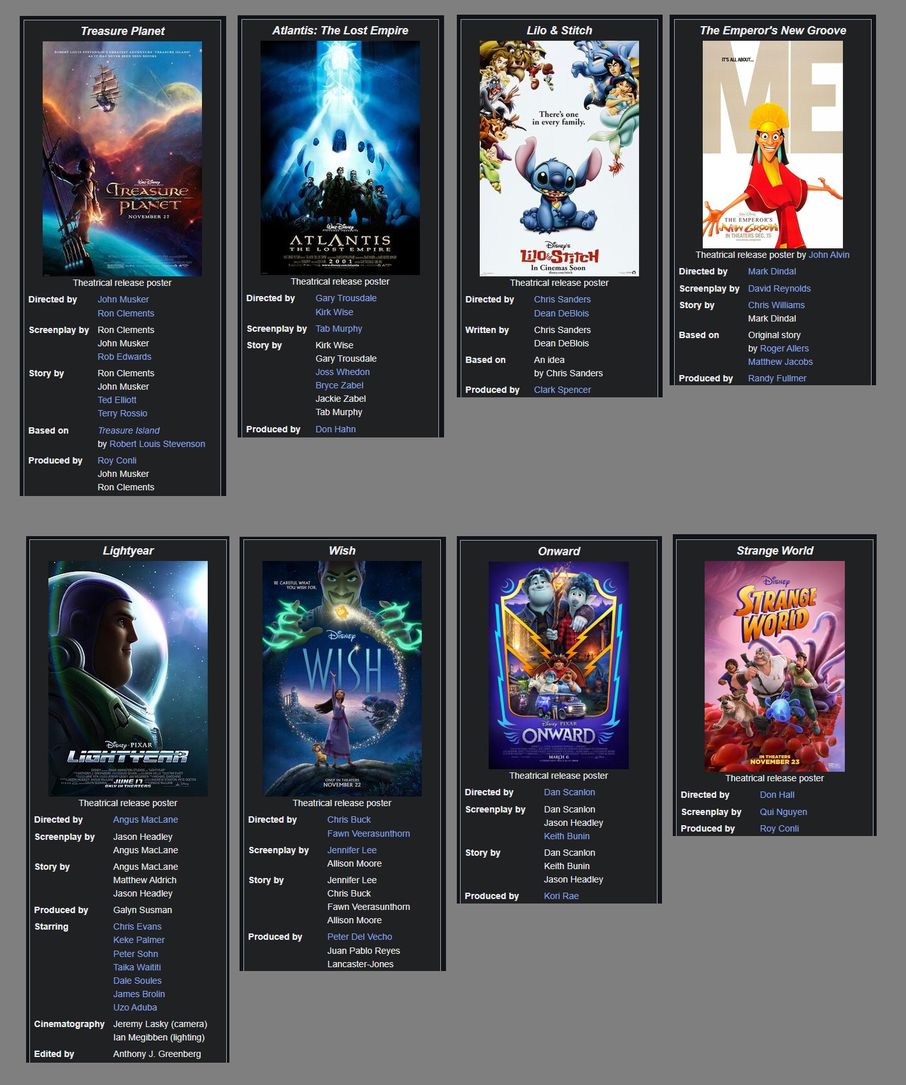Open the Strange World poster image
906x1085 pixels.
pos(775,666)
